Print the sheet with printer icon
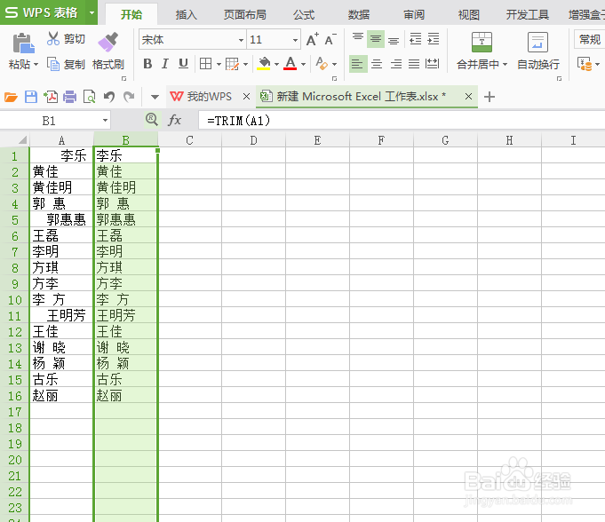Image resolution: width=605 pixels, height=522 pixels. click(x=70, y=97)
